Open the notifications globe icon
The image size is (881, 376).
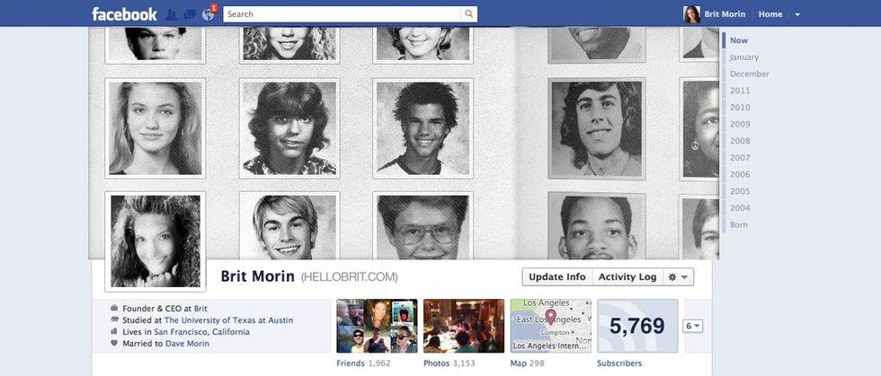tap(208, 14)
